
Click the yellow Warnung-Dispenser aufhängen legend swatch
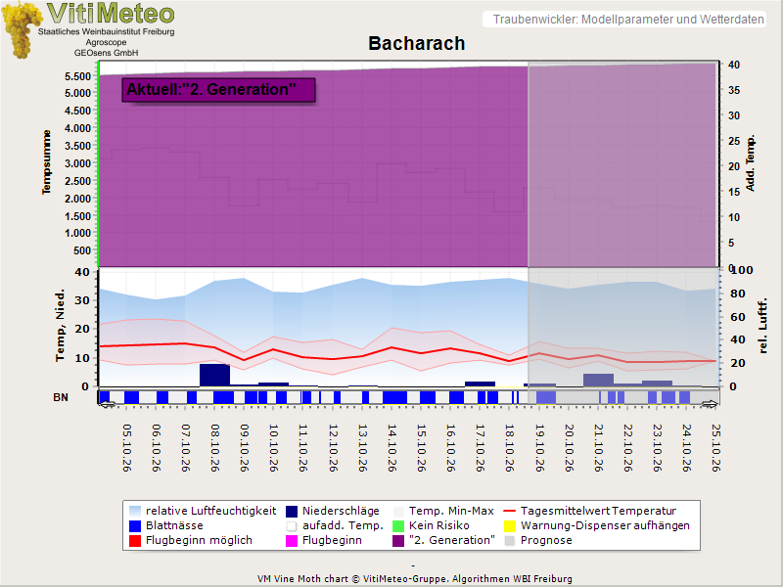[509, 525]
